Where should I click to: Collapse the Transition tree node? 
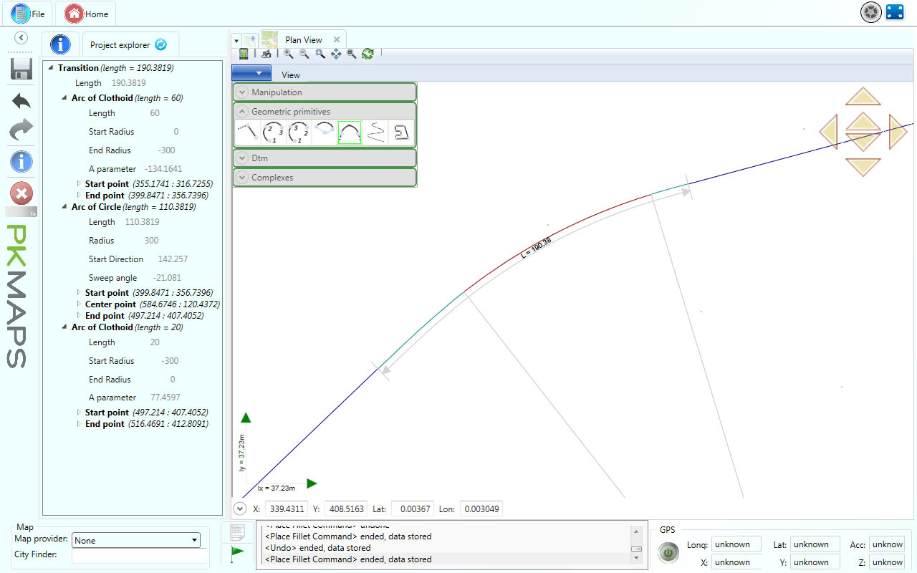[51, 68]
